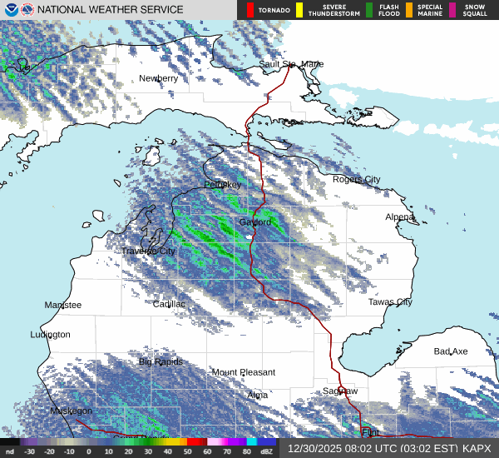Click the National Weather Service emblem

click(x=27, y=10)
